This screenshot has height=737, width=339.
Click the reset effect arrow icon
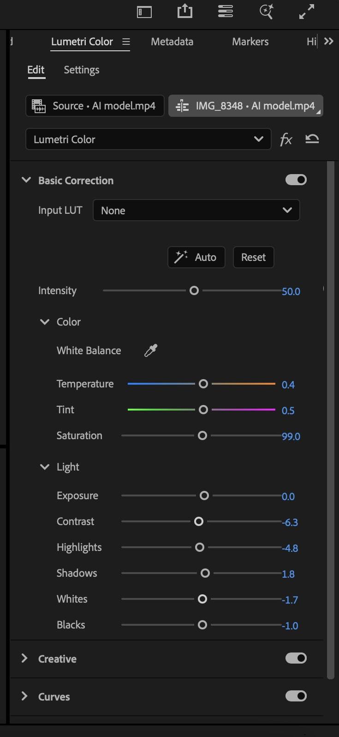[x=312, y=139]
